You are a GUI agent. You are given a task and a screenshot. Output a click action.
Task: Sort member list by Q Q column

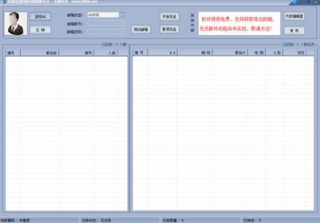point(162,53)
